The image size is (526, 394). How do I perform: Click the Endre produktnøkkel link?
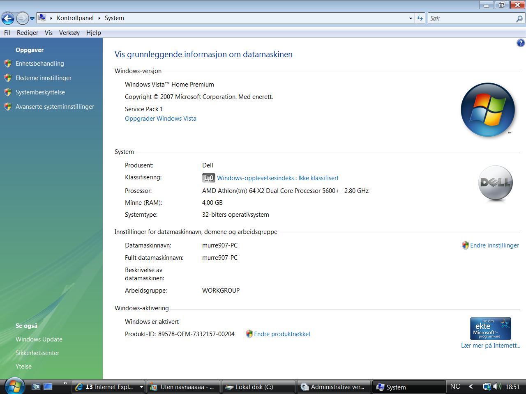282,334
